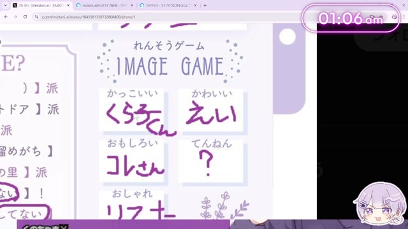Click the browser forward arrow
The image size is (408, 229).
point(15,17)
